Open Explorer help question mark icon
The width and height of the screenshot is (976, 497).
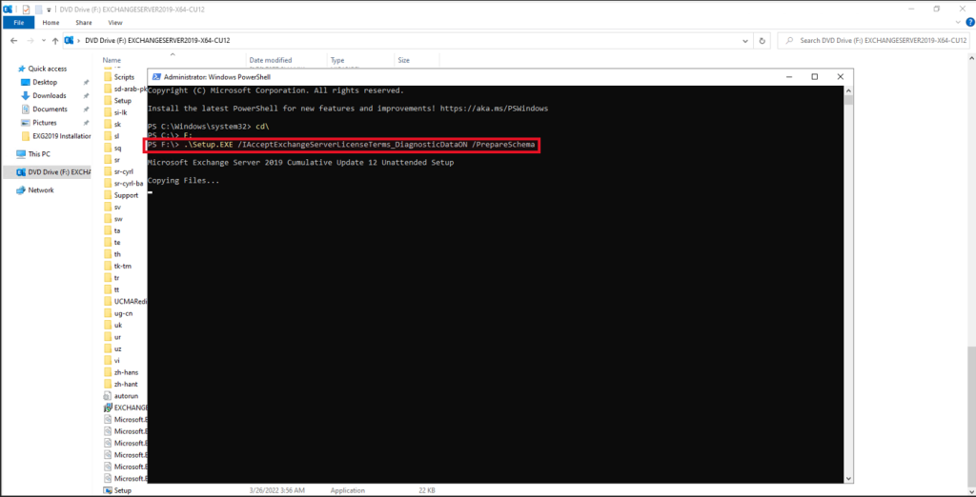pos(969,23)
